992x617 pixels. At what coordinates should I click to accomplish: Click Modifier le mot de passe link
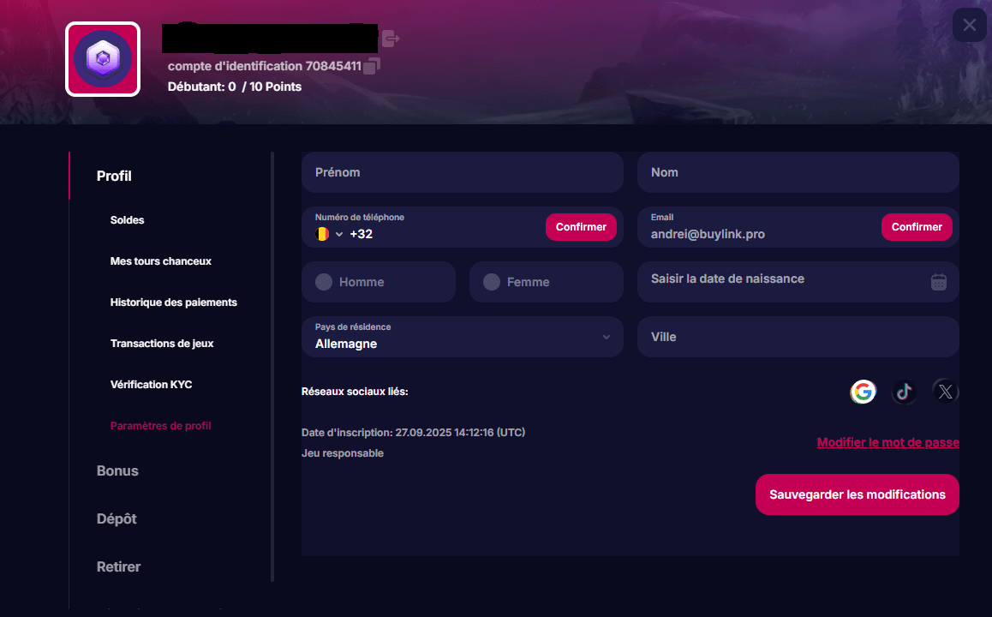(x=887, y=443)
